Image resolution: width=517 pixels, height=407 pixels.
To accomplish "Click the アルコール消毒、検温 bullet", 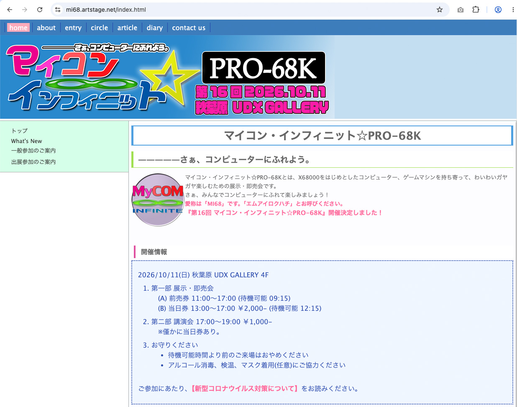I will 257,365.
